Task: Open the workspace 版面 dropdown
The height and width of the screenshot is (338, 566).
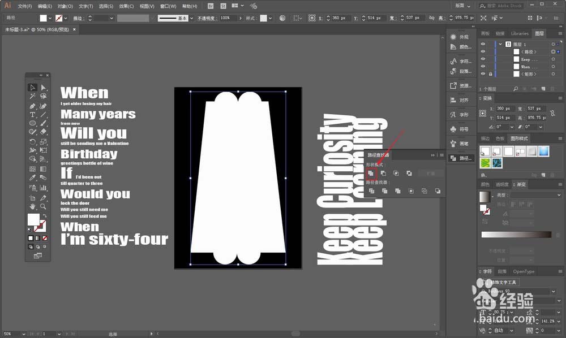Action: (462, 6)
